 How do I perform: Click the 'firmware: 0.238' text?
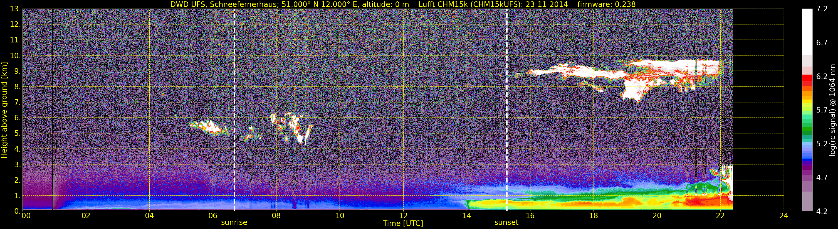[606, 4]
